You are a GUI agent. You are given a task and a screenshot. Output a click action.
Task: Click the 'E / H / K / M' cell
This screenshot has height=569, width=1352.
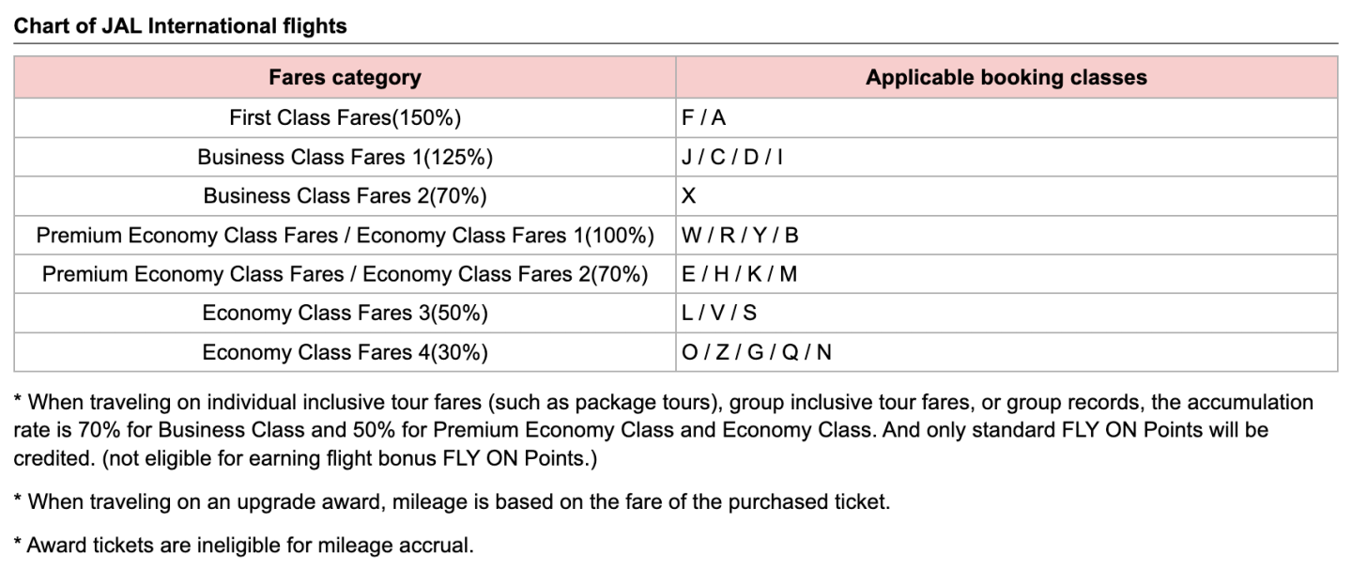[739, 274]
